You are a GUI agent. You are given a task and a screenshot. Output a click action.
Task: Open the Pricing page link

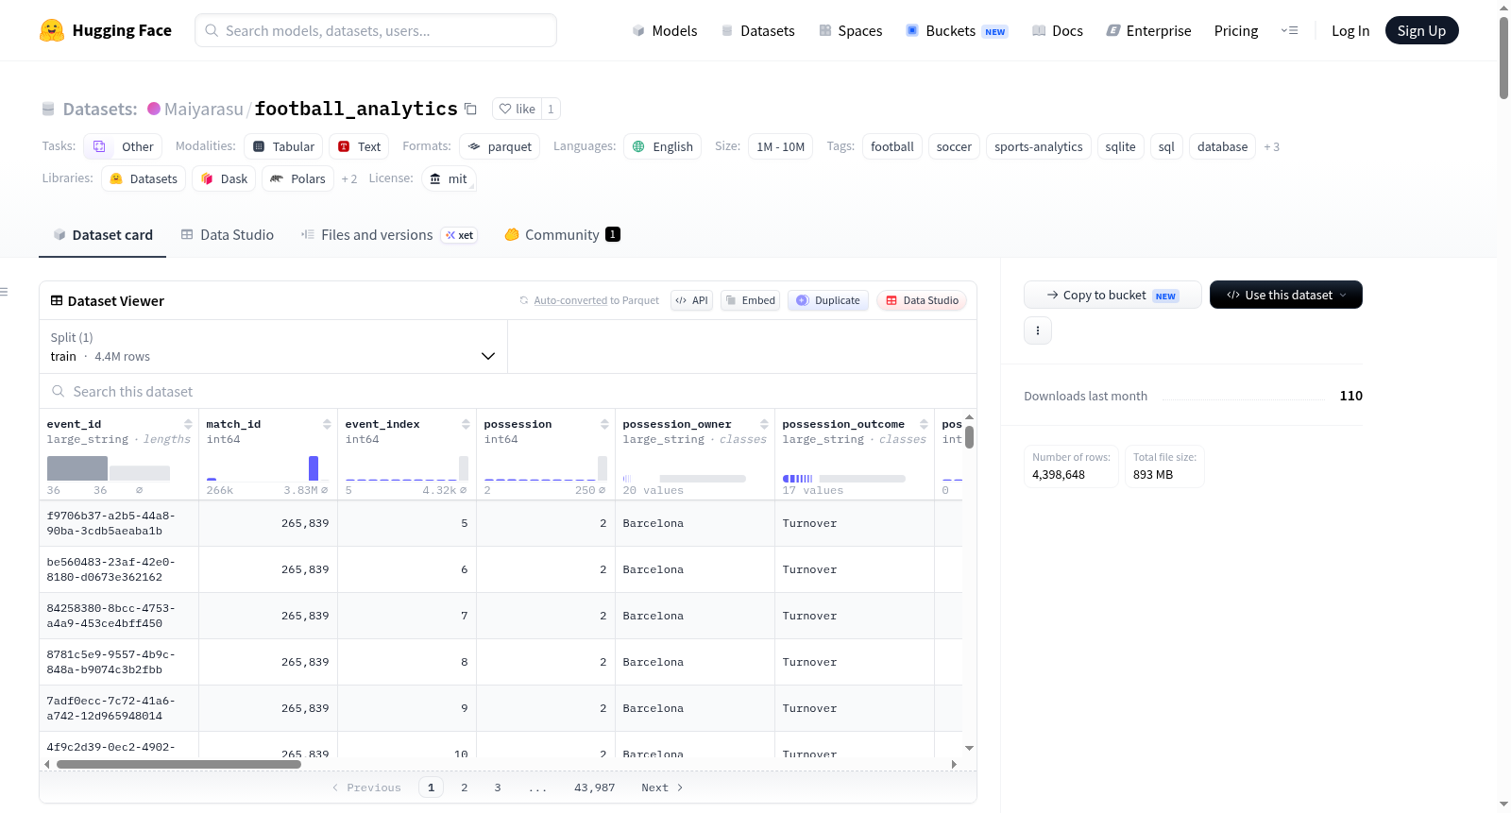coord(1235,30)
